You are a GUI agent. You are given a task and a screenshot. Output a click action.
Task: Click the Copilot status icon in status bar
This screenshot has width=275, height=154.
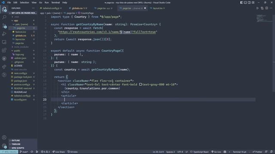click(225, 152)
